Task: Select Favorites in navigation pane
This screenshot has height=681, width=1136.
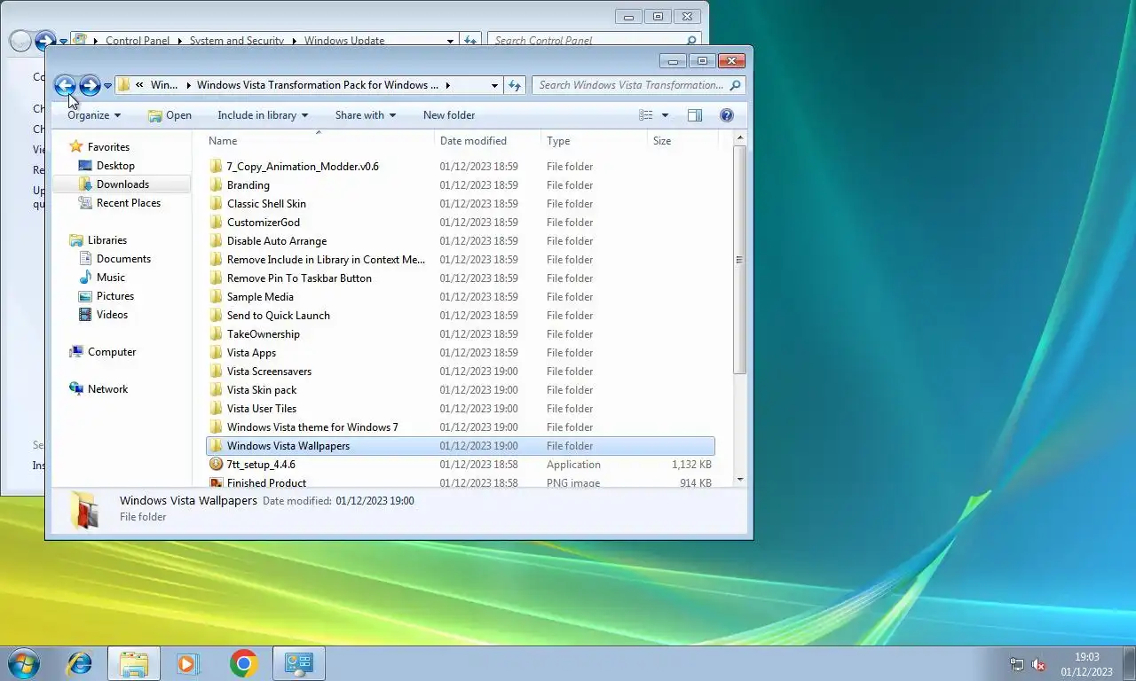Action: pos(108,147)
